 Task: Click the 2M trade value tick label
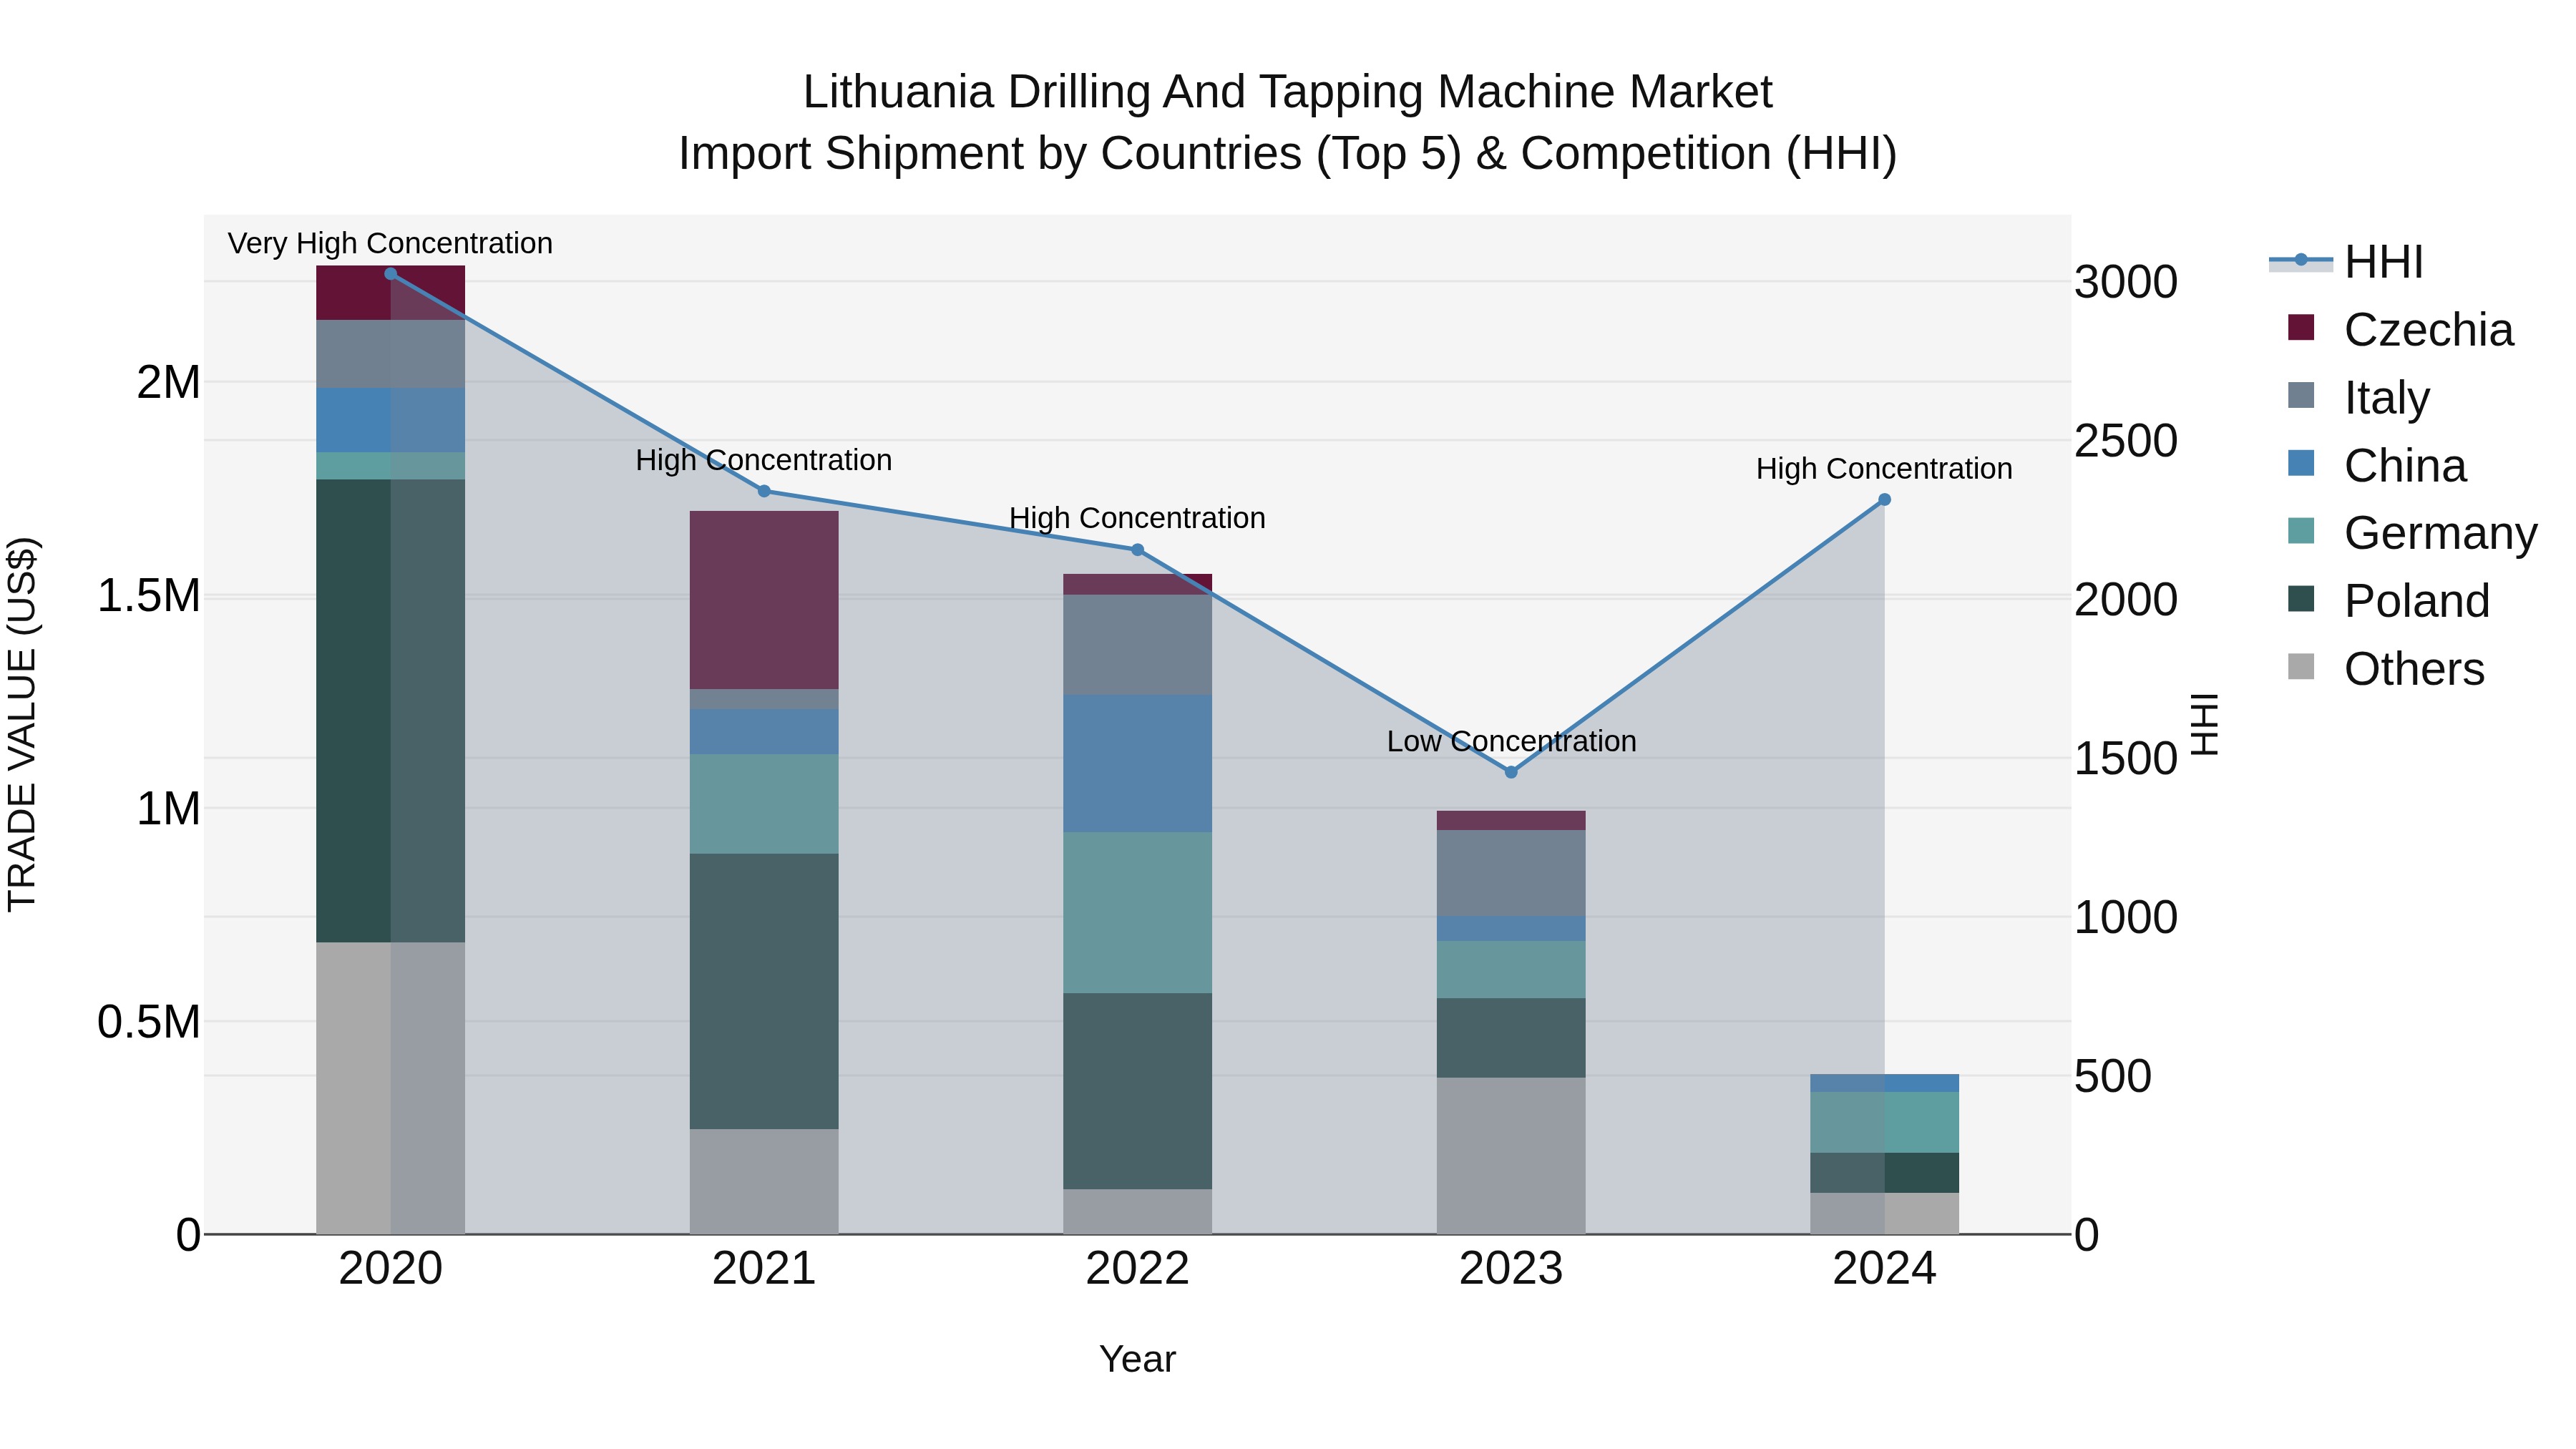(x=168, y=382)
